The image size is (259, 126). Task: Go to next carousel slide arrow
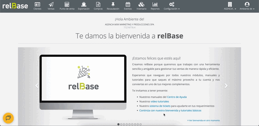click(226, 86)
